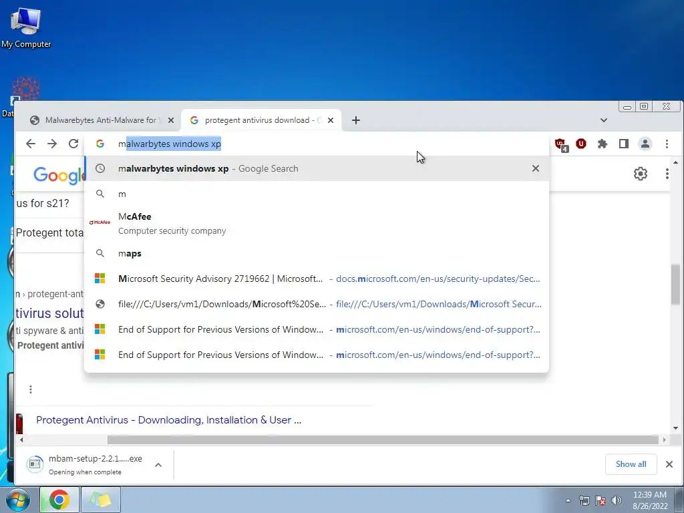The height and width of the screenshot is (513, 684).
Task: Select the protegent antivirus download tab
Action: [261, 120]
